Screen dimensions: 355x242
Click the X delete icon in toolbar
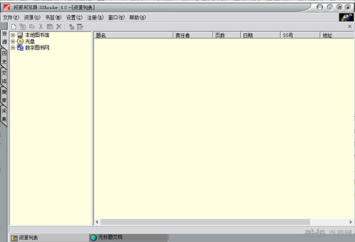pos(59,27)
